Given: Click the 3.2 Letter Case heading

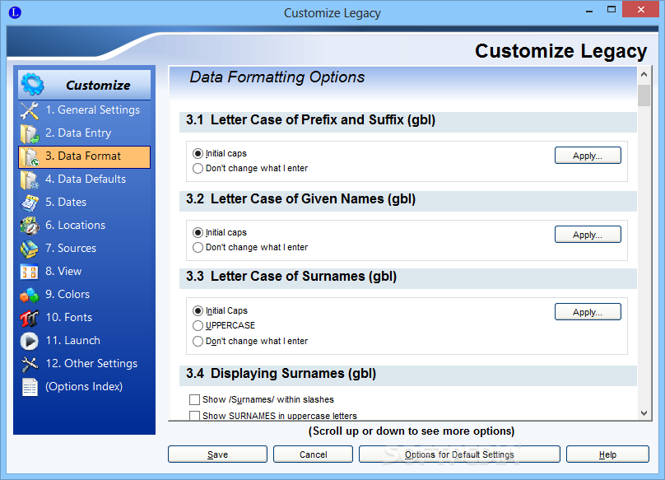Looking at the screenshot, I should pos(300,199).
